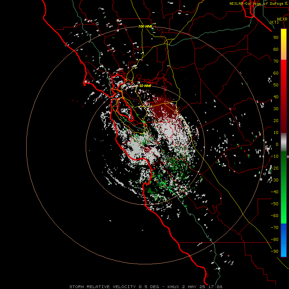Click the -90 value on the velocity scale
The width and height of the screenshot is (289, 289).
click(x=275, y=251)
